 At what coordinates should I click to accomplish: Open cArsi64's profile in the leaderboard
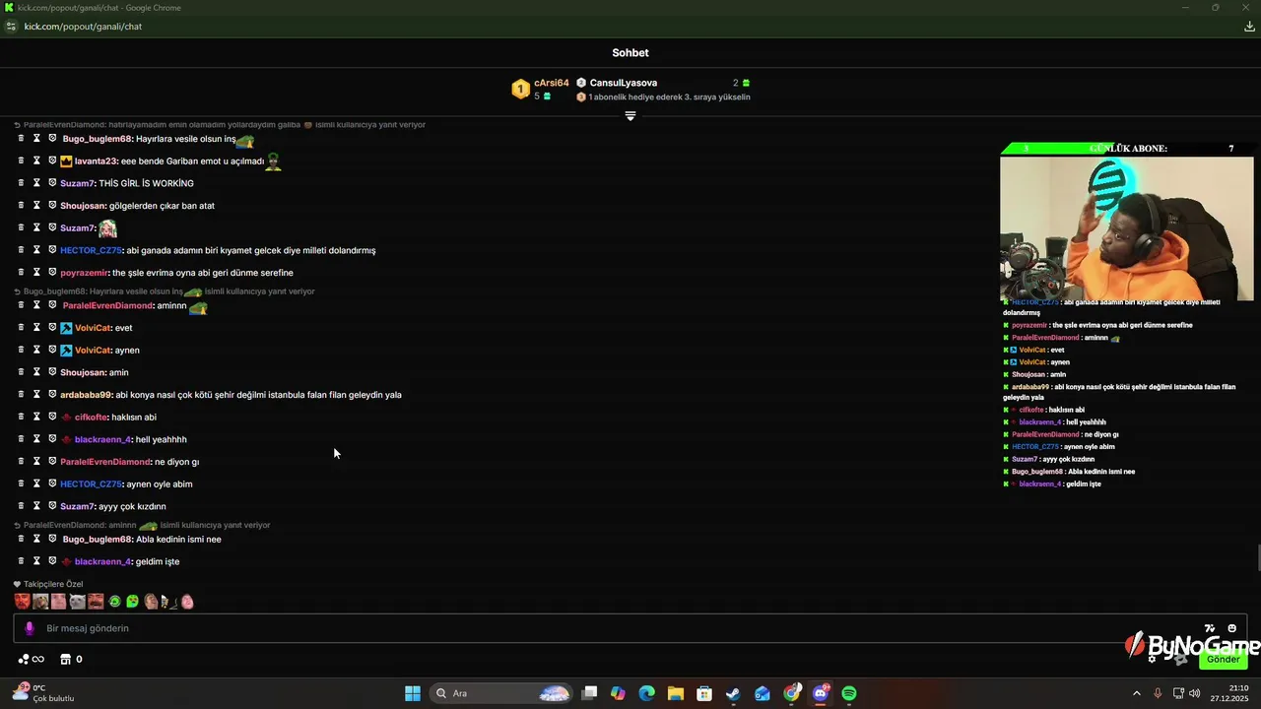pos(551,83)
